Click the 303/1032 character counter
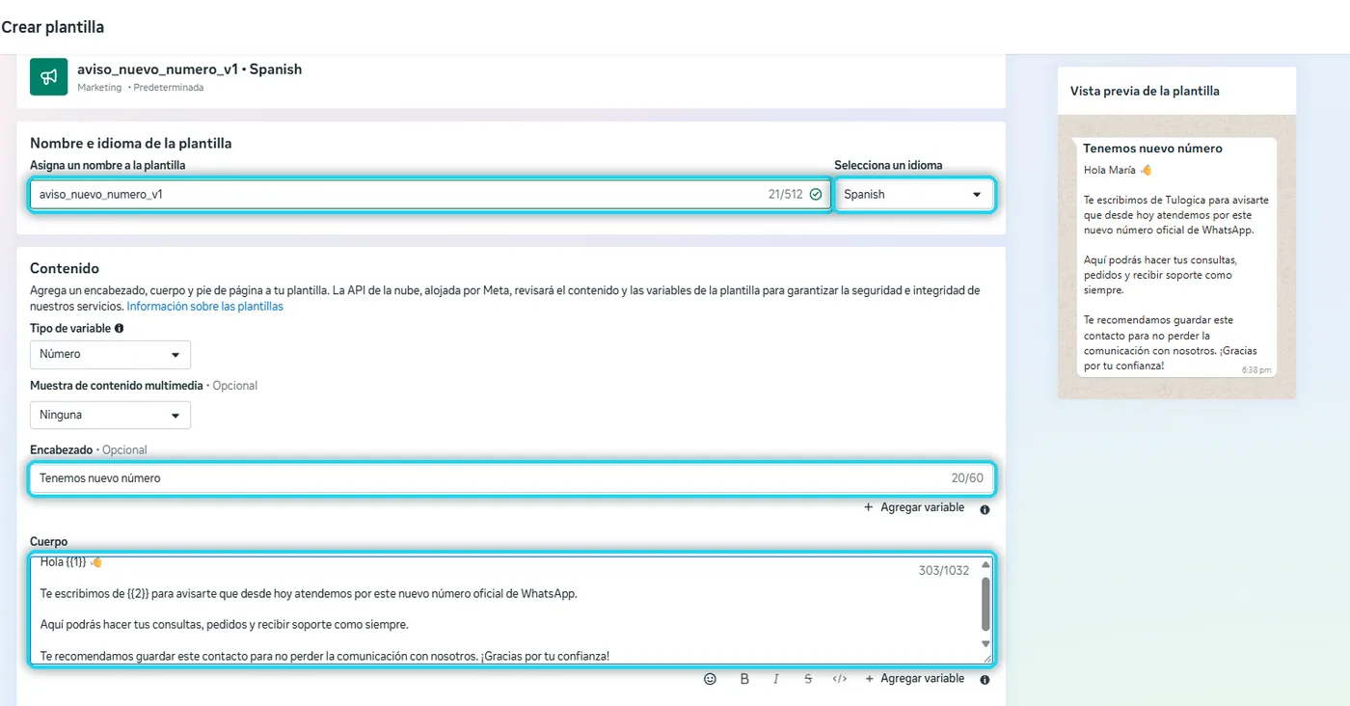Viewport: 1350px width, 706px height. click(944, 571)
